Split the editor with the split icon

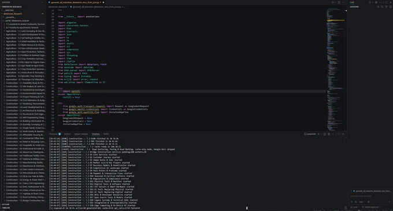coord(339,2)
